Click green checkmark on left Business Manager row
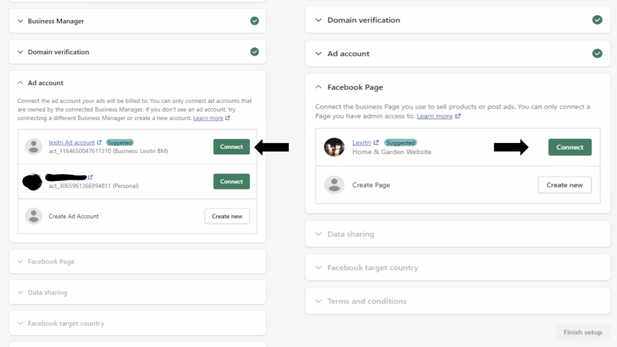Viewport: 617px width, 347px height. [x=255, y=21]
